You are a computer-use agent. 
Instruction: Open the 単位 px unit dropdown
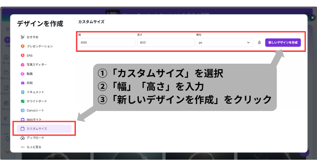[x=225, y=42]
